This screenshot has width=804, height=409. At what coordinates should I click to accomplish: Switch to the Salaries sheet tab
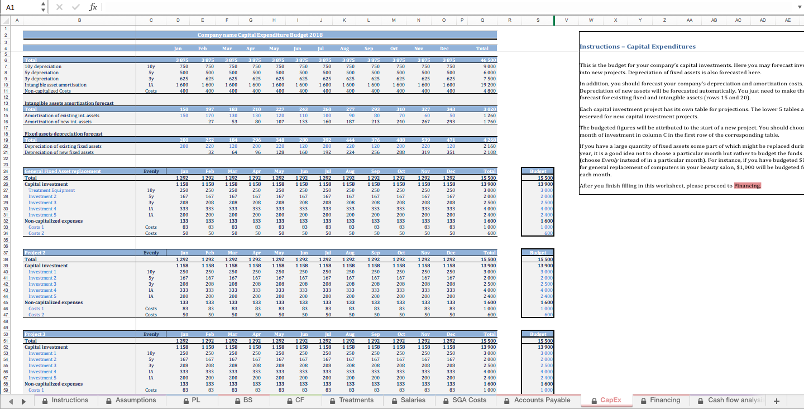(408, 400)
